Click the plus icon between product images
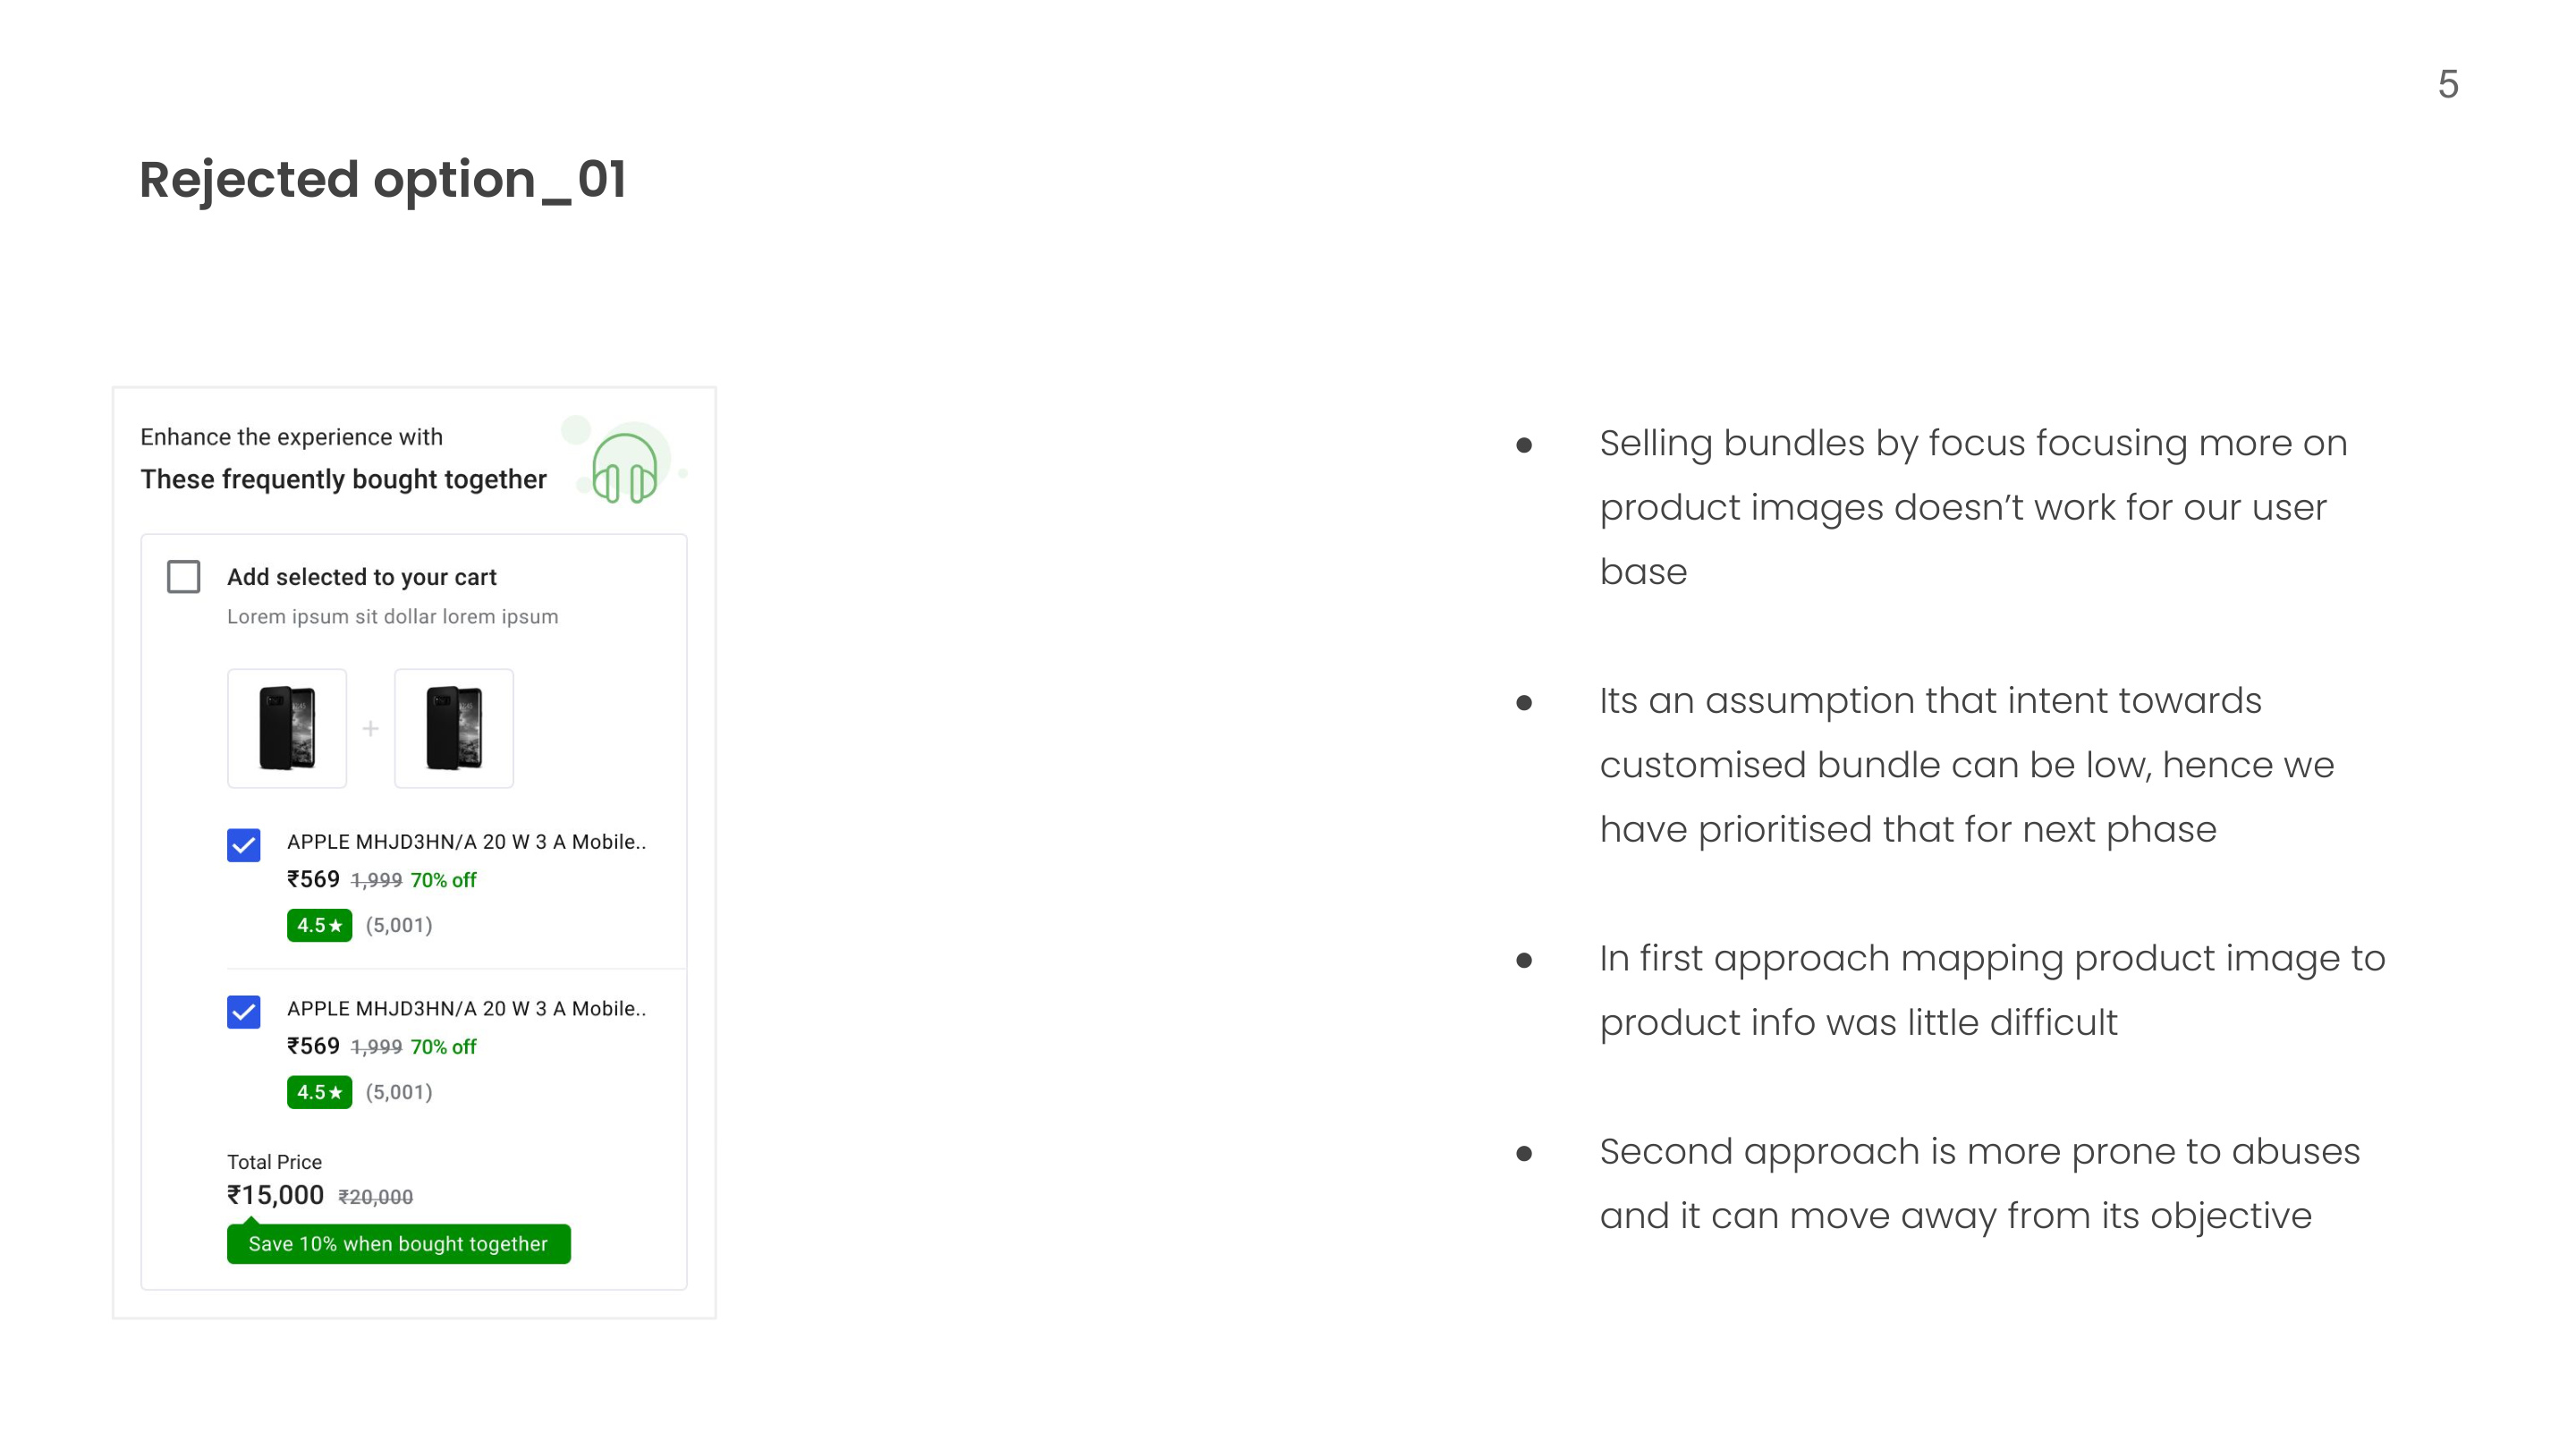The width and height of the screenshot is (2576, 1449). click(x=370, y=728)
